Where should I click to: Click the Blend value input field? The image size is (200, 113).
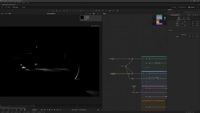[193, 37]
